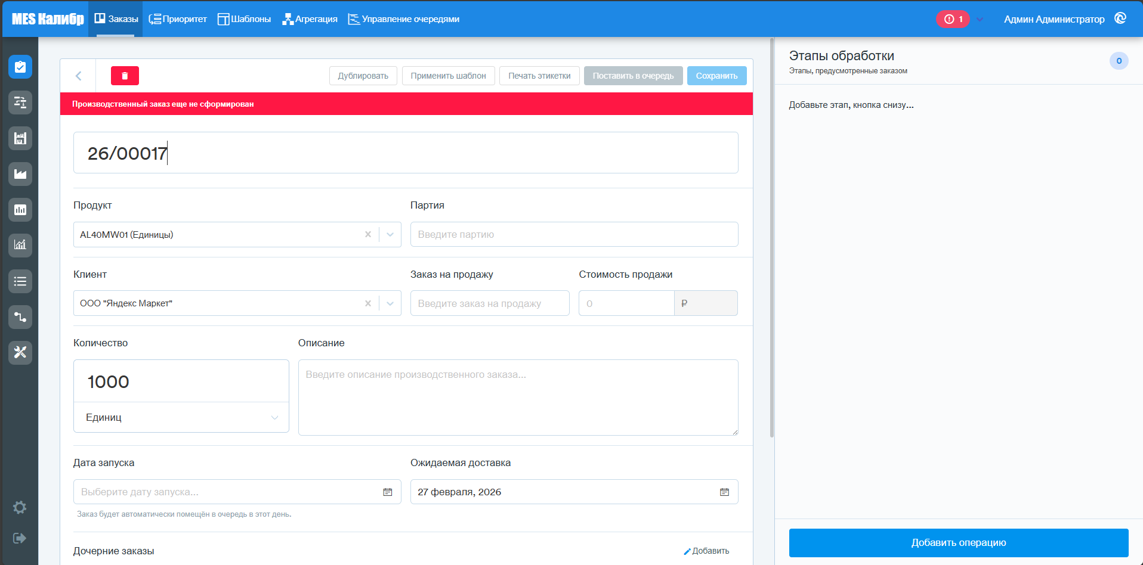Click the logout icon in sidebar
Screen dimensions: 1143x565
[20, 538]
